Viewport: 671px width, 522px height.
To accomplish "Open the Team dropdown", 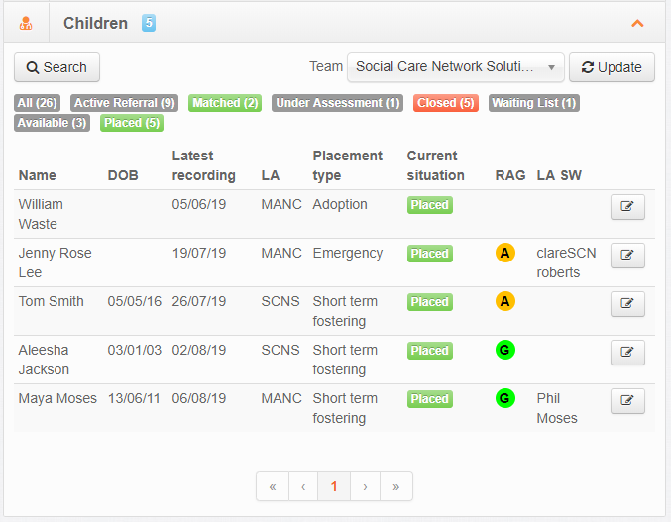I will 456,67.
